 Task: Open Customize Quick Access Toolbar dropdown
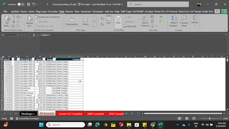47,4
